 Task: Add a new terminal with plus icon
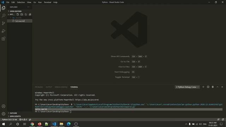pos(203,87)
